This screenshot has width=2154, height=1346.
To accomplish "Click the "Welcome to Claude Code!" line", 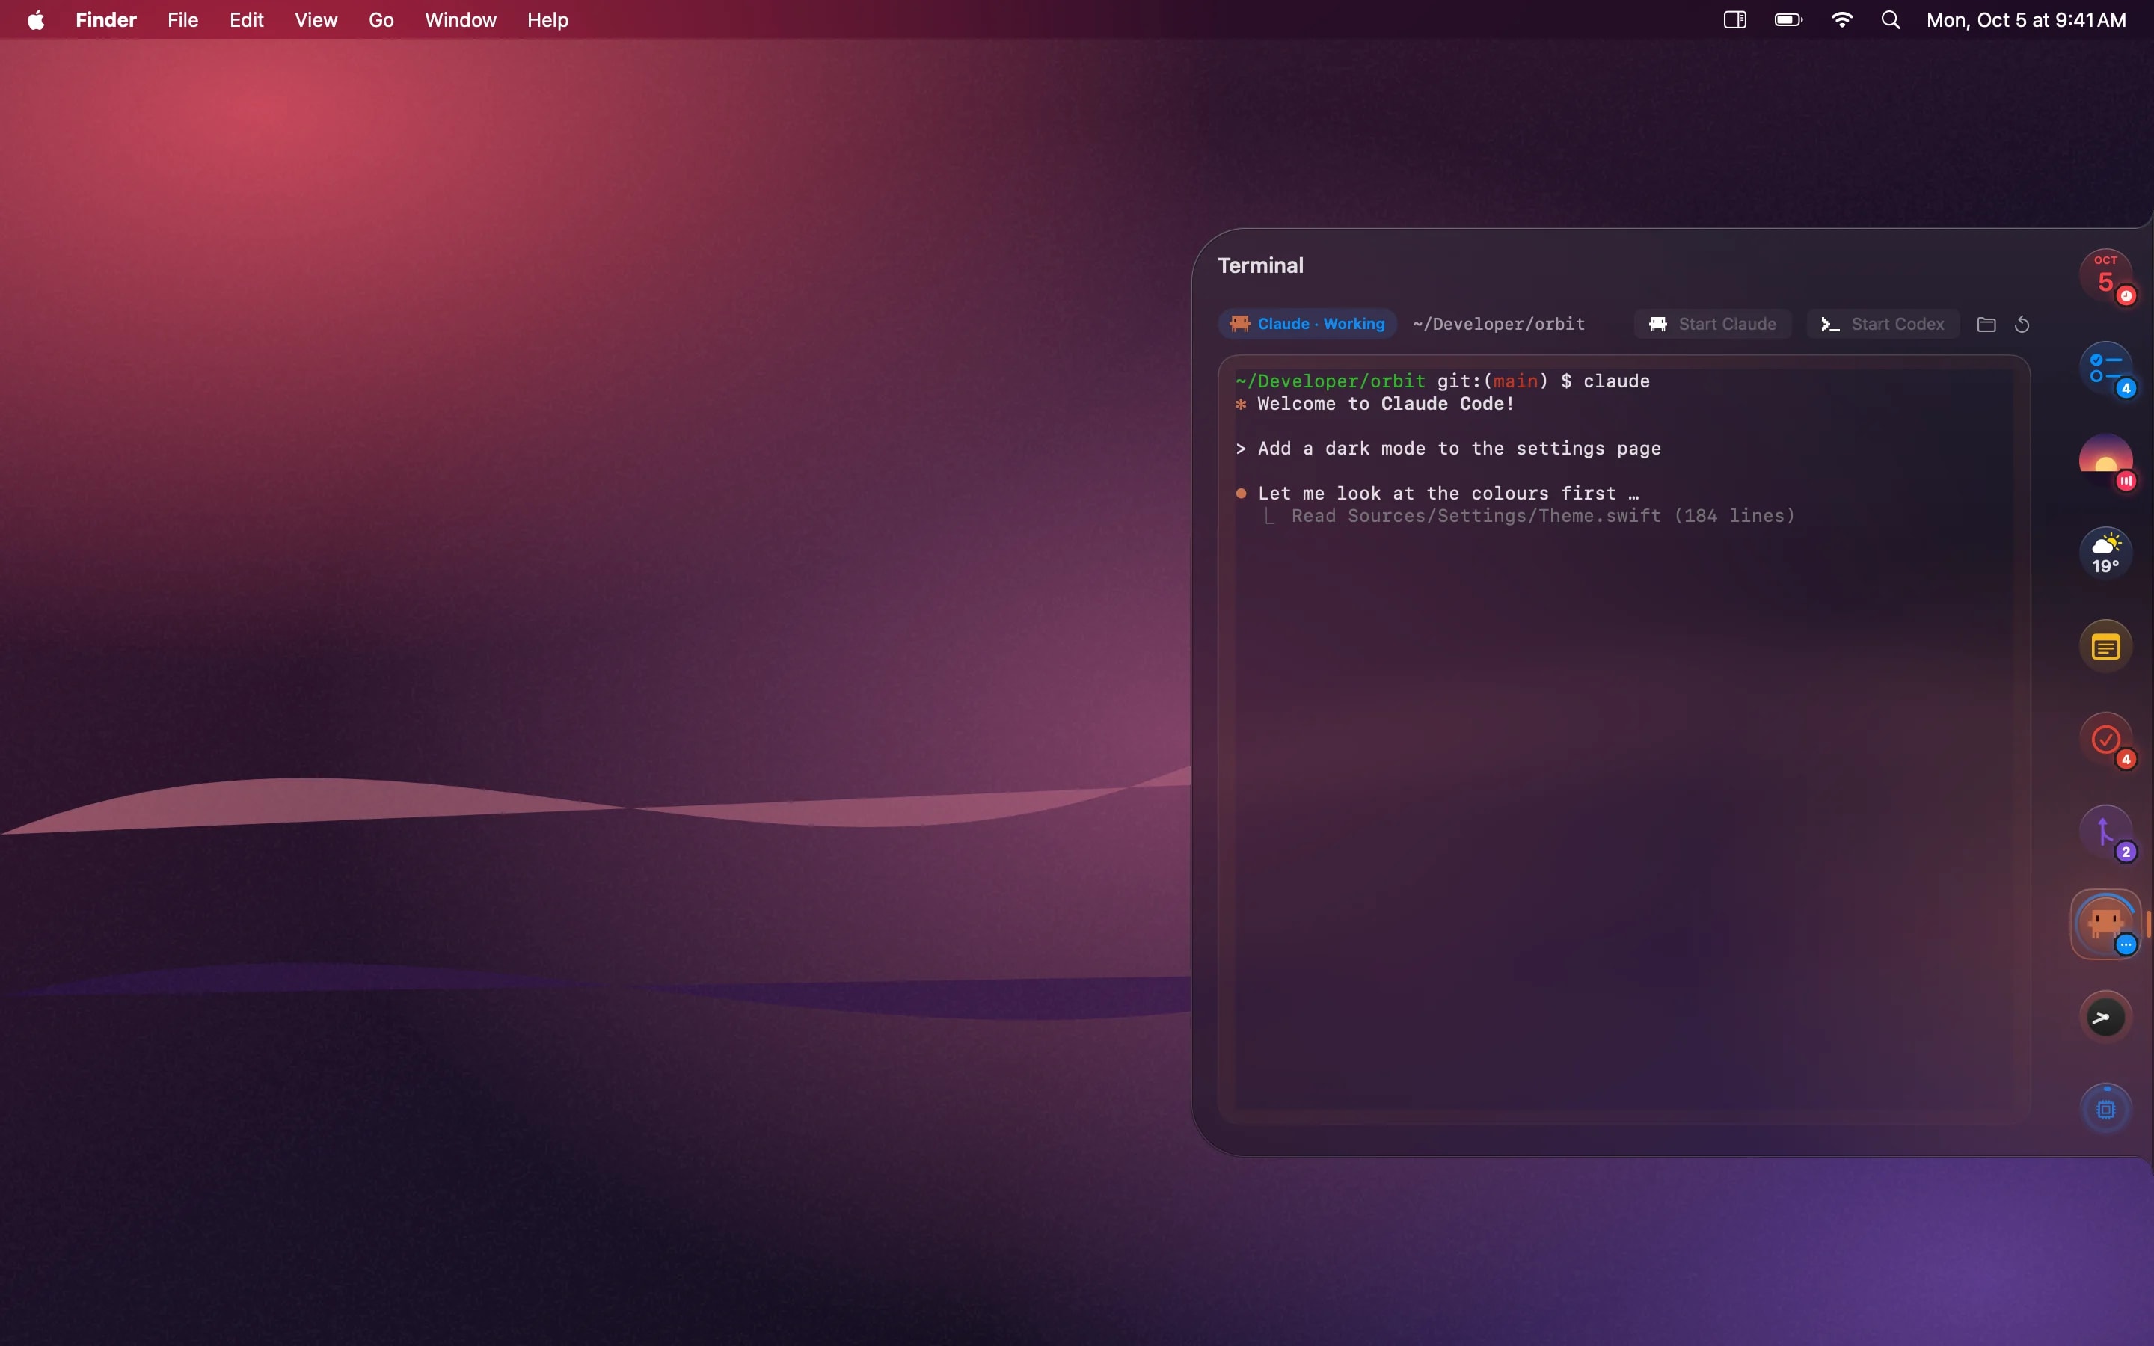I will 1375,404.
